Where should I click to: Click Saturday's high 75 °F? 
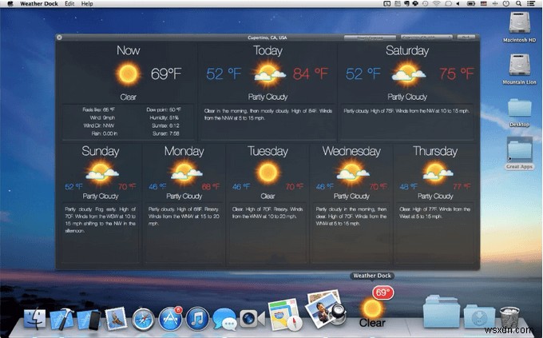[x=457, y=74]
